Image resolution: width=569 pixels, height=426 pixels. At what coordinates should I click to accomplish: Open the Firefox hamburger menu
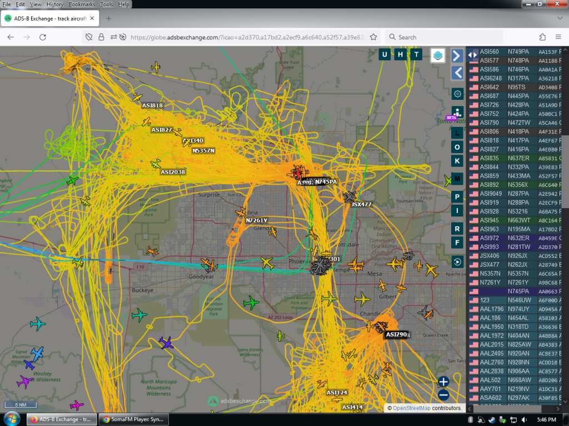558,37
